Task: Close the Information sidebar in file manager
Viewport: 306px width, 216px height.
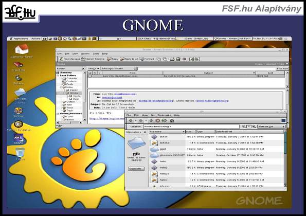Action: 145,132
